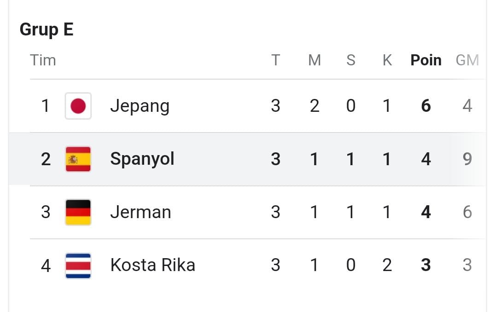Select the Kosta Rika team name
This screenshot has height=312, width=496.
(152, 265)
